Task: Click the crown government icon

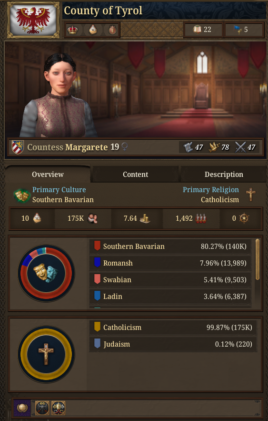Action: 72,30
